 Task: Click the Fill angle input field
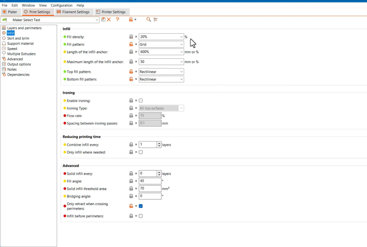150,181
